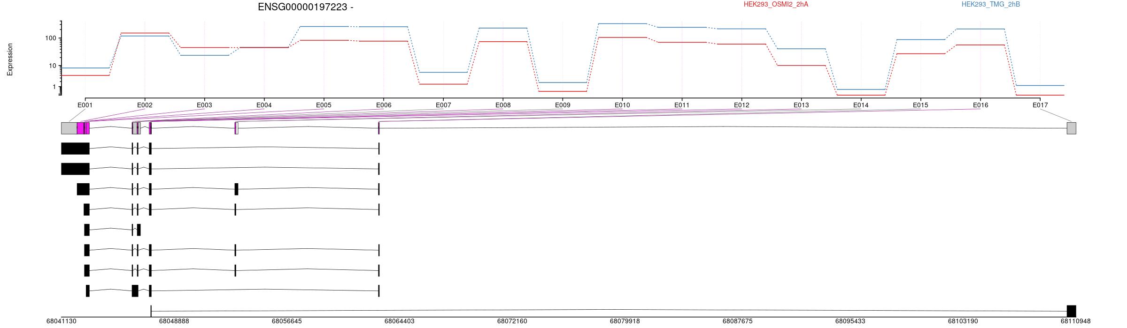
Task: Click the black exon at bottom transcript's right end
Action: pyautogui.click(x=1071, y=311)
